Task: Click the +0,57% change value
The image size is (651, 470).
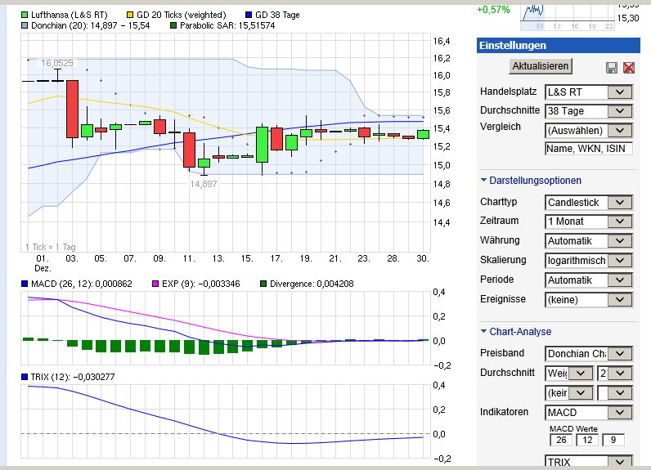Action: click(x=493, y=10)
